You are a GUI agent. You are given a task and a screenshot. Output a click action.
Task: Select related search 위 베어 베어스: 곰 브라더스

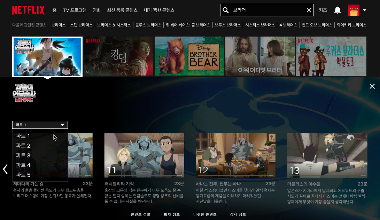(188, 25)
